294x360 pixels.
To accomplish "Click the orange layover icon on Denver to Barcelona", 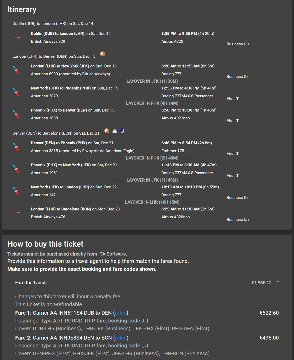I will coord(107,131).
